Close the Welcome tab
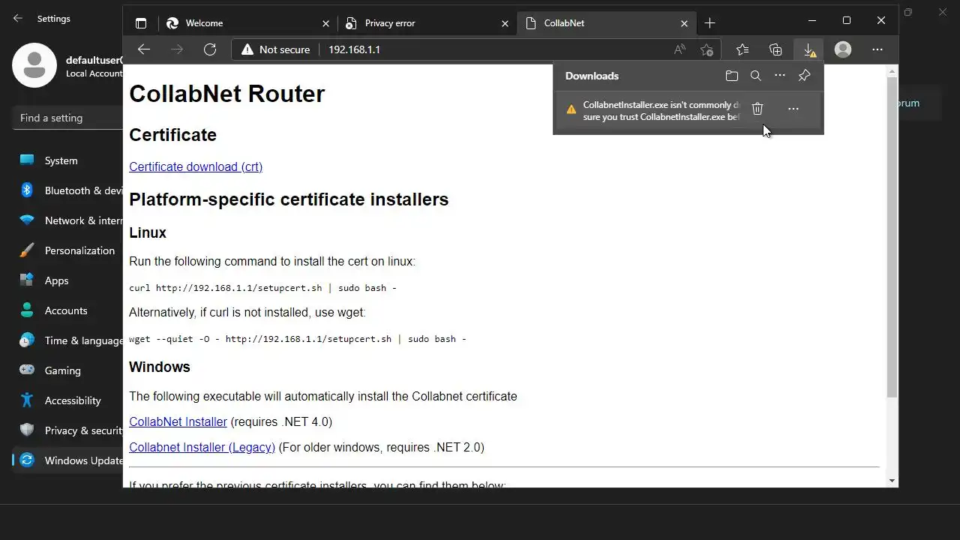Screen dimensions: 960x540 [325, 23]
